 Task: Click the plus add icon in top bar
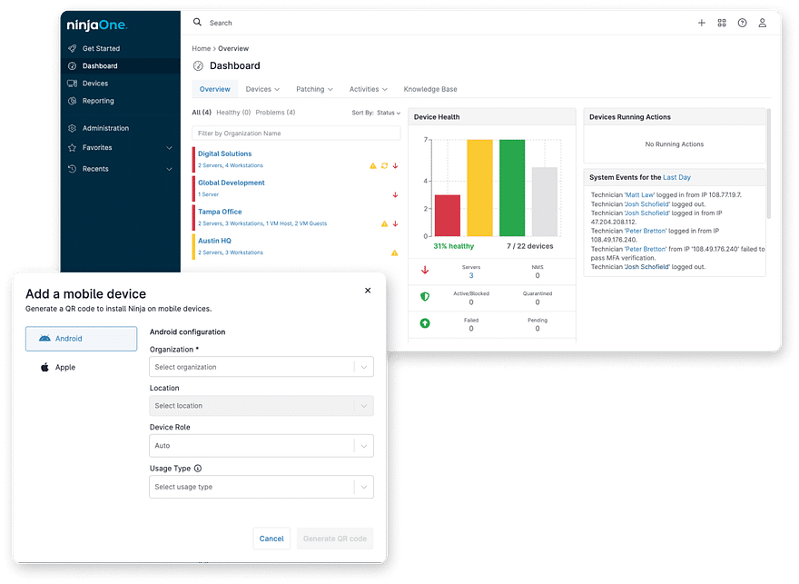pyautogui.click(x=702, y=23)
